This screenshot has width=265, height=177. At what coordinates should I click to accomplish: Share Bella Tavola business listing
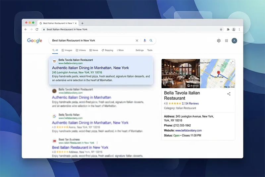coord(229,94)
